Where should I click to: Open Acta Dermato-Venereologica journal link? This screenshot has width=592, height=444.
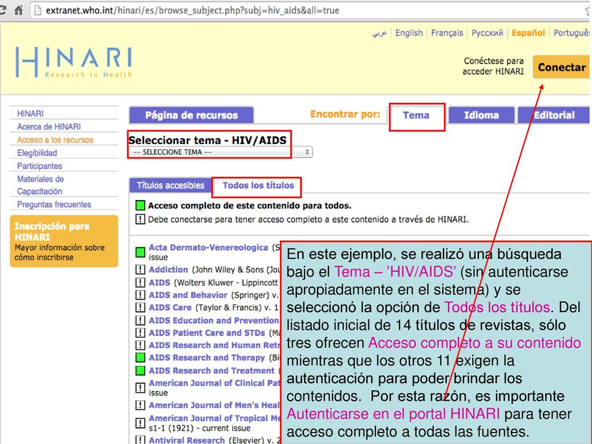[208, 247]
